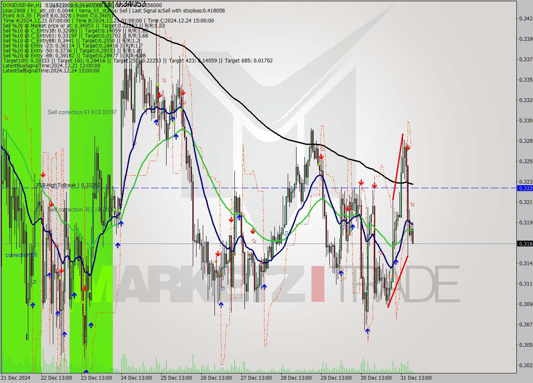Click the 'Target100: 0.29333' targets line

click(x=137, y=60)
